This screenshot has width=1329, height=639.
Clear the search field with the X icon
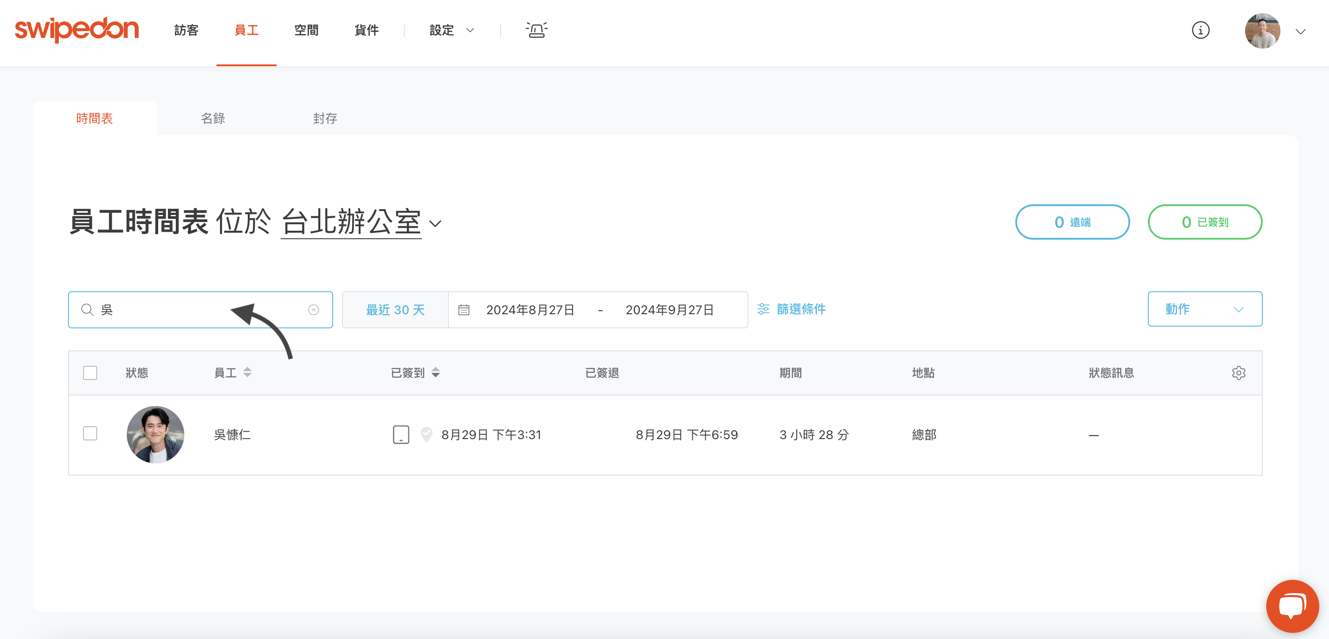(314, 310)
